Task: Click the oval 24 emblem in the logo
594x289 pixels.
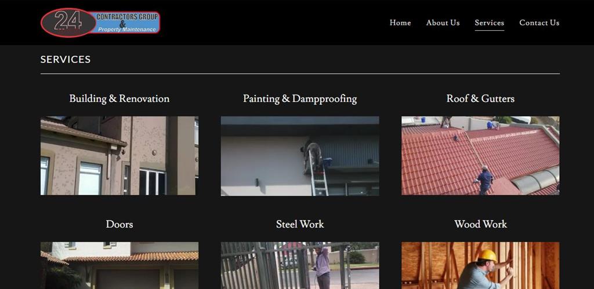Action: 68,23
